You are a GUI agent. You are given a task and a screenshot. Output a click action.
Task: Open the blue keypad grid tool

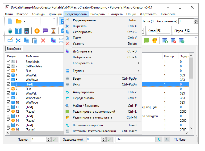27,31
